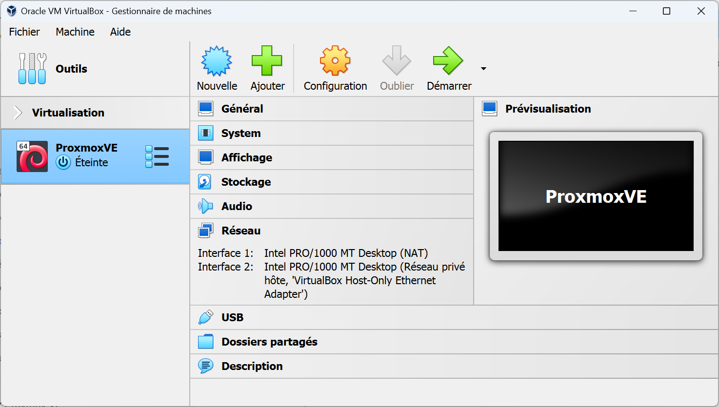Open the ProxmoxVE VM list menu icon
719x407 pixels.
click(157, 156)
